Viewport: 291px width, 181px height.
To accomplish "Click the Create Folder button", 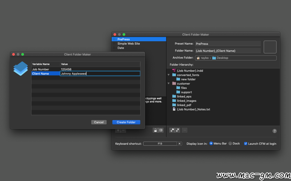I will click(x=126, y=122).
